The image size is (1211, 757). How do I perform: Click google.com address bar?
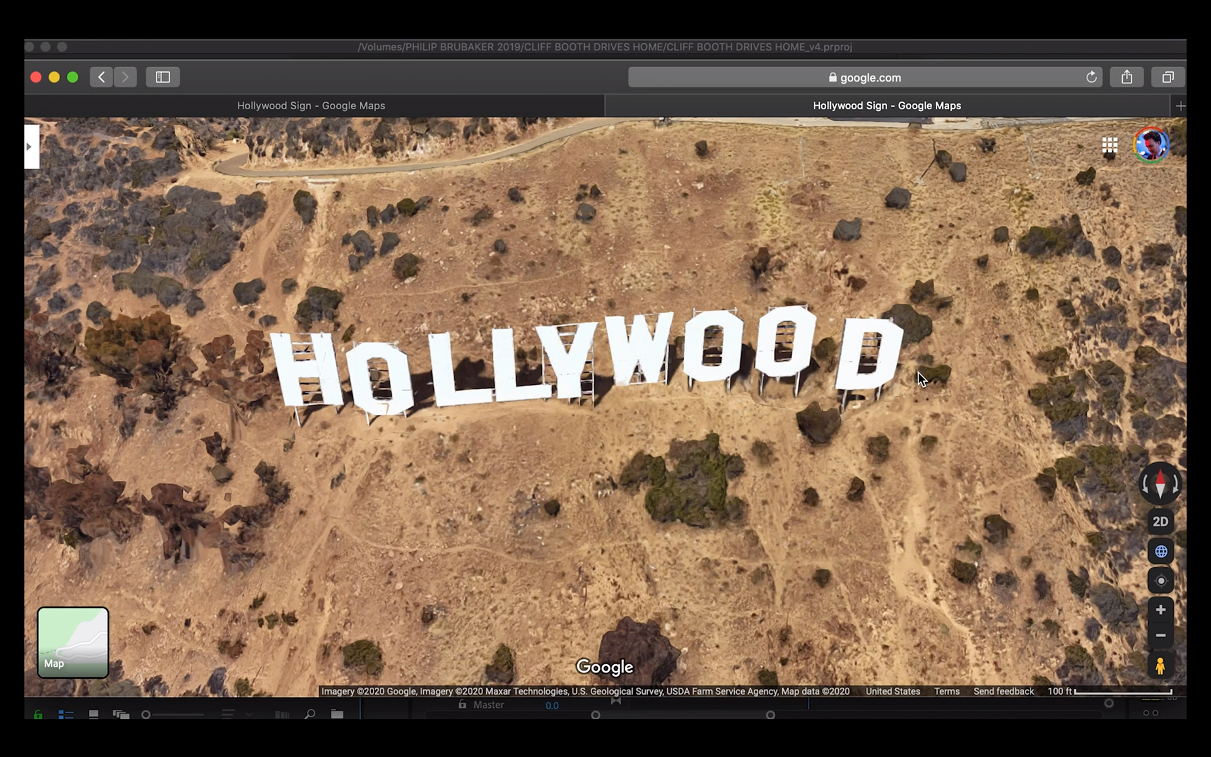864,78
